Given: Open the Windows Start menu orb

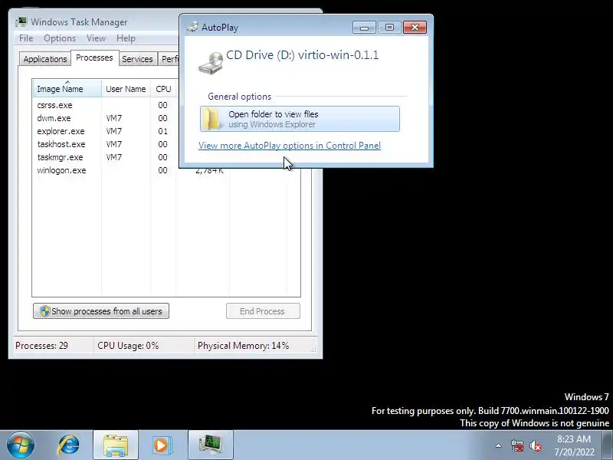Looking at the screenshot, I should [21, 445].
